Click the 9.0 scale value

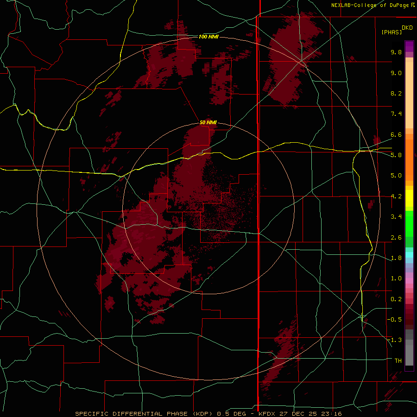coord(396,73)
